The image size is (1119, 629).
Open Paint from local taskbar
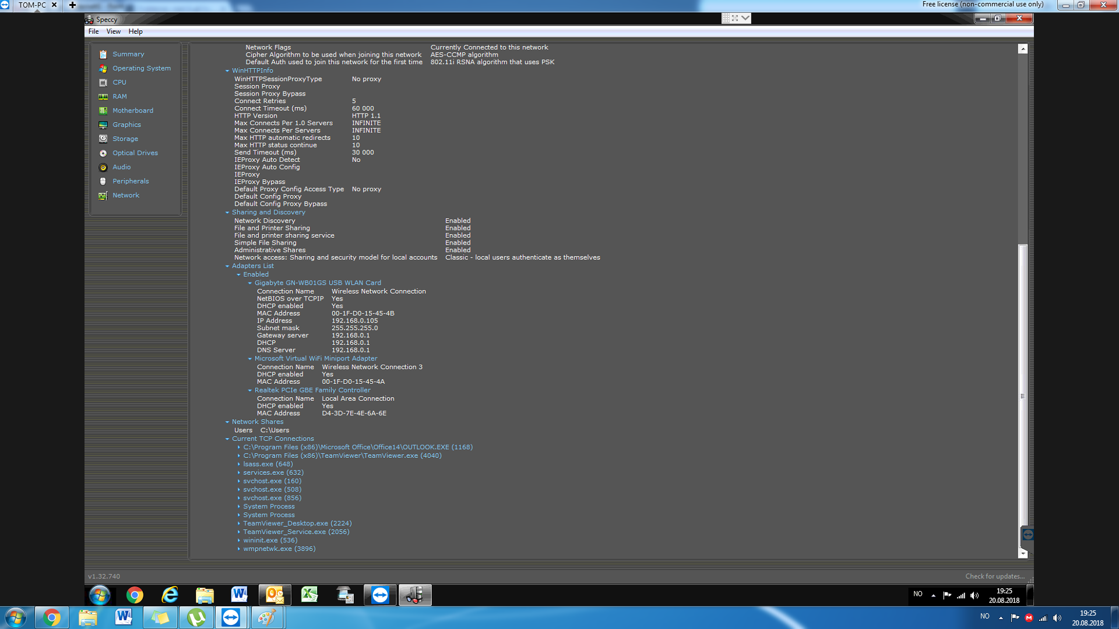(x=267, y=617)
